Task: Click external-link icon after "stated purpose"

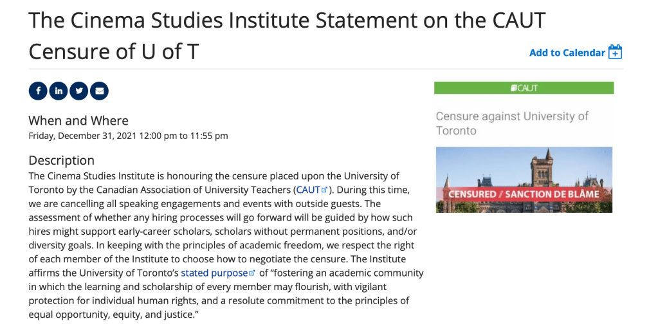Action: click(252, 273)
